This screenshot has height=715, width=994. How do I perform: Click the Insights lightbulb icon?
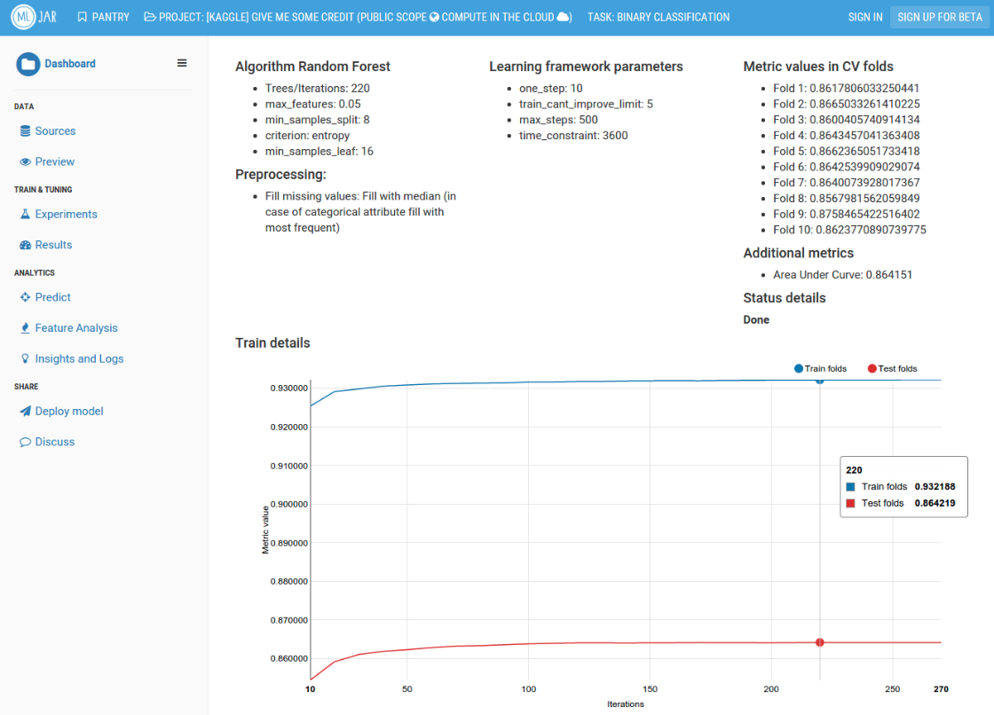click(26, 359)
